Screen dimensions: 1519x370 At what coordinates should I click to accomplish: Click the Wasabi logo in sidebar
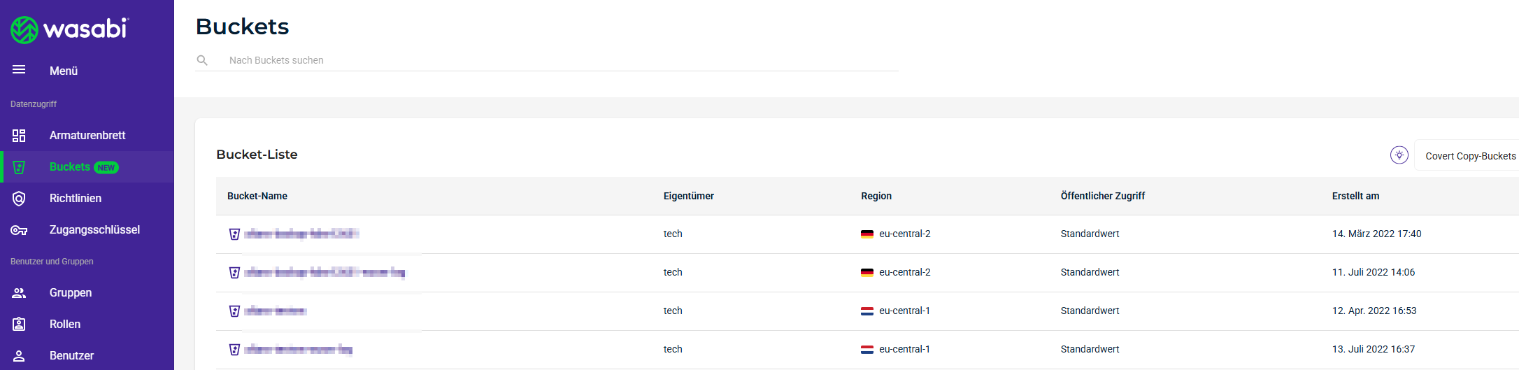pos(69,29)
